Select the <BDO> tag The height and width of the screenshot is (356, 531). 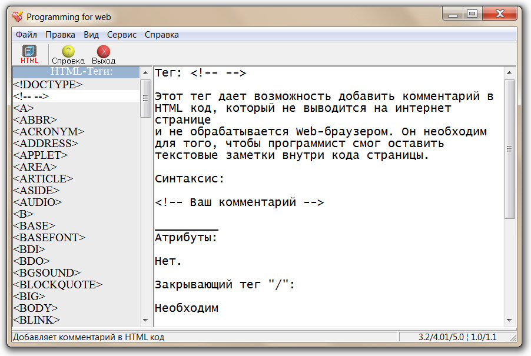76,261
